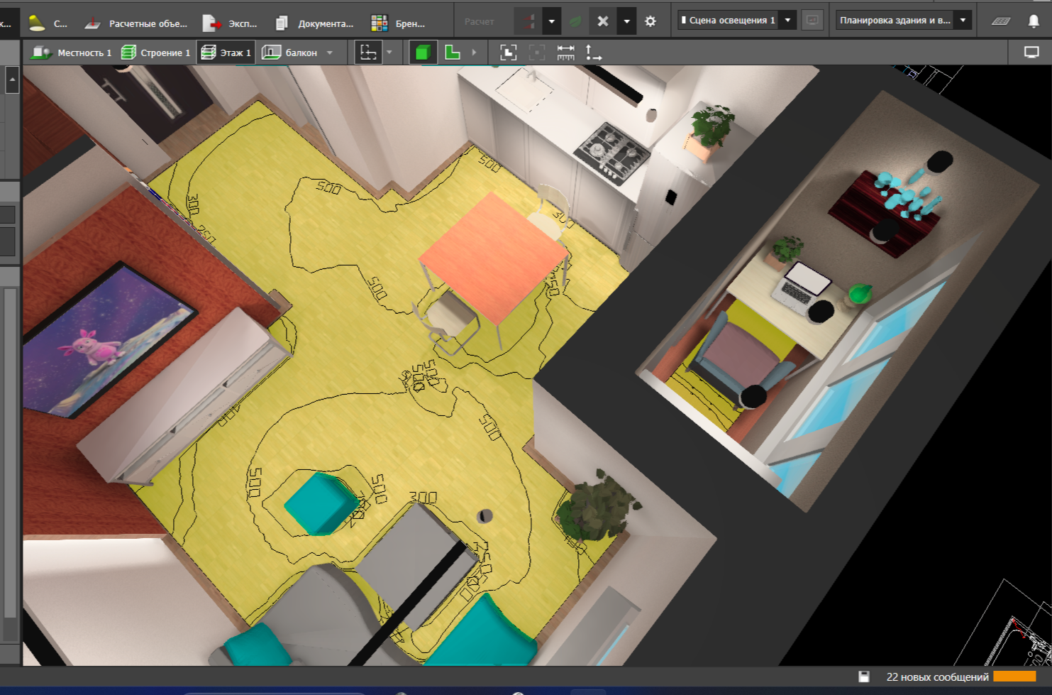Click the dashed selection frame tool
Screen dimensions: 1052x695
(368, 53)
